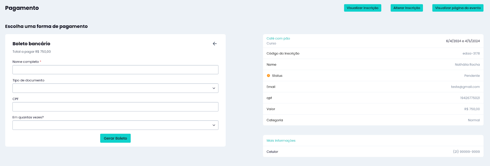The height and width of the screenshot is (166, 490).
Task: Click the email teste@gmail.com value
Action: pyautogui.click(x=465, y=87)
